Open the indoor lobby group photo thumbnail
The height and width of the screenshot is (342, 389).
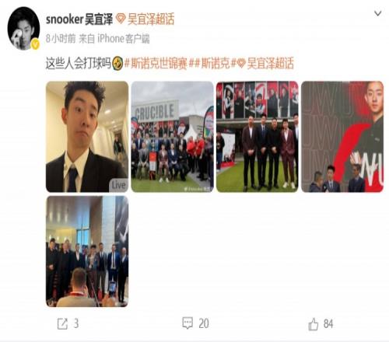pos(87,251)
